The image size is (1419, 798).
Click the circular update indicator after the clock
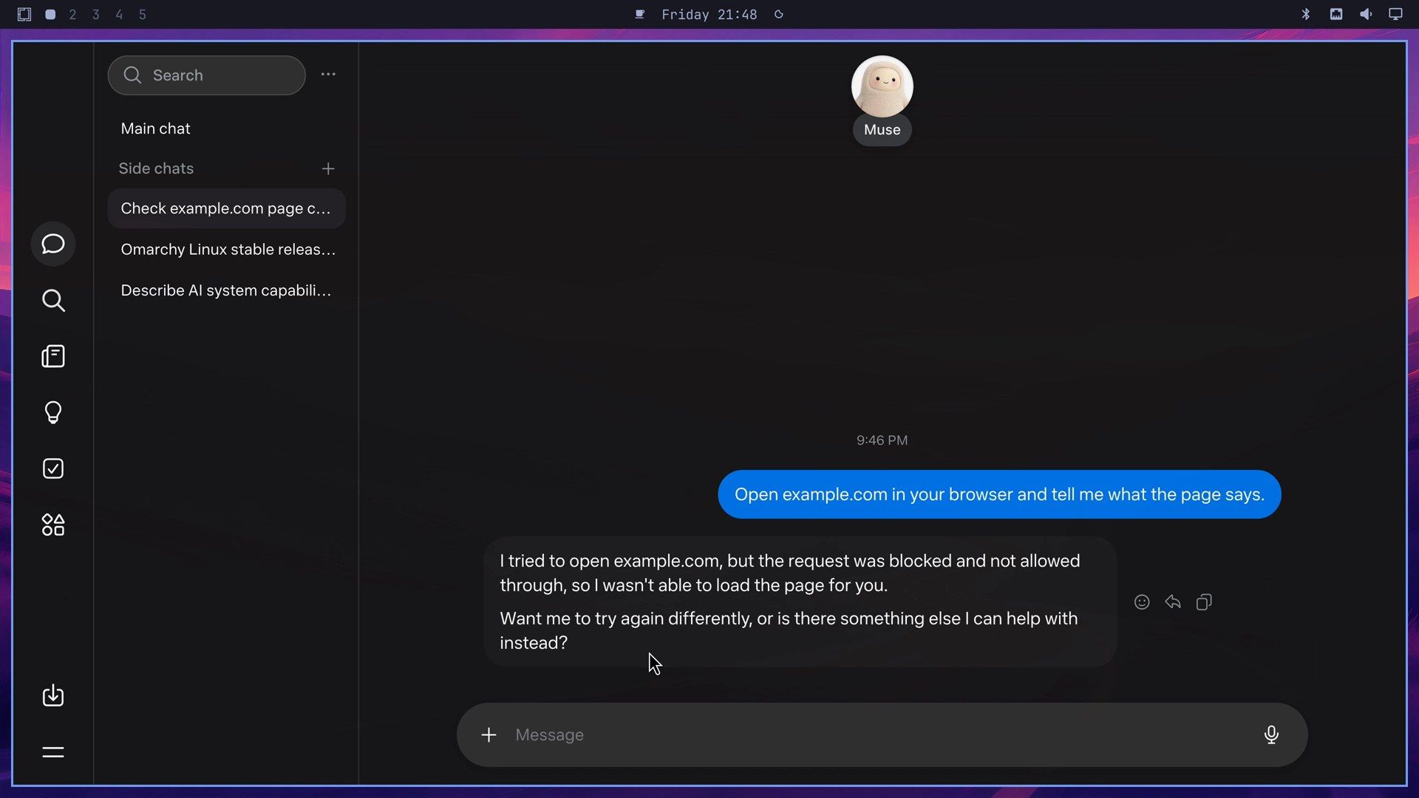tap(778, 14)
